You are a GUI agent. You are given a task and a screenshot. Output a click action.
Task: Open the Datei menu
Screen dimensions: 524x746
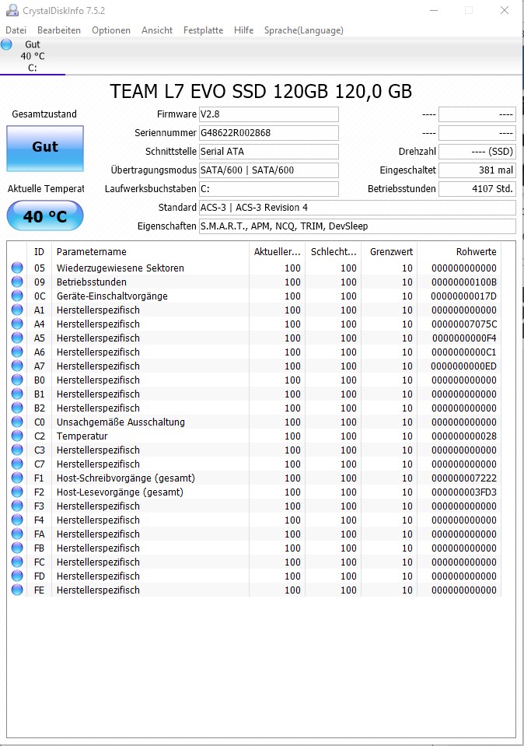[x=16, y=30]
